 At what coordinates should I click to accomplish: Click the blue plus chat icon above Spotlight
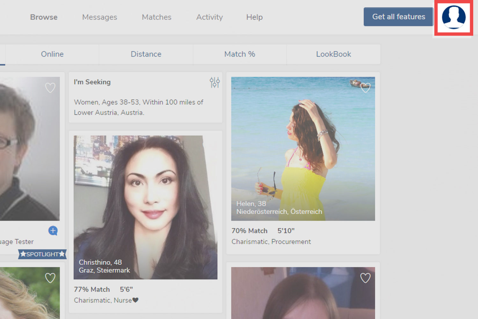click(x=53, y=231)
